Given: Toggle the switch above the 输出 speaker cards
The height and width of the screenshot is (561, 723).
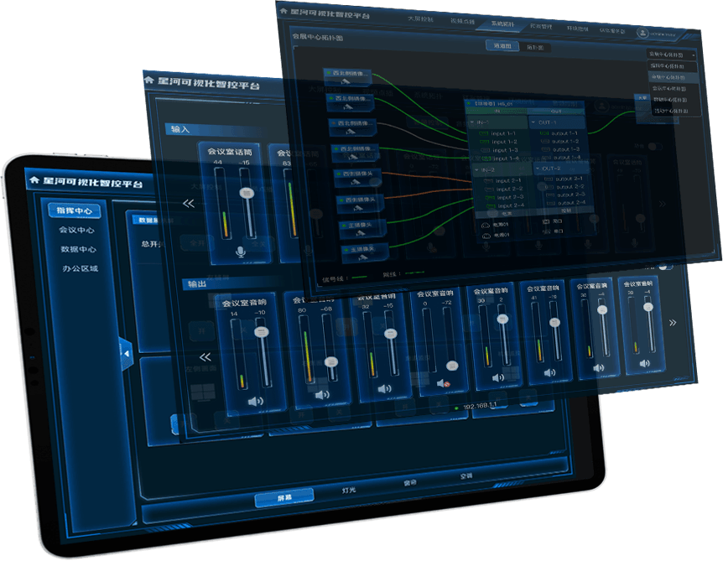Looking at the screenshot, I should click(665, 267).
